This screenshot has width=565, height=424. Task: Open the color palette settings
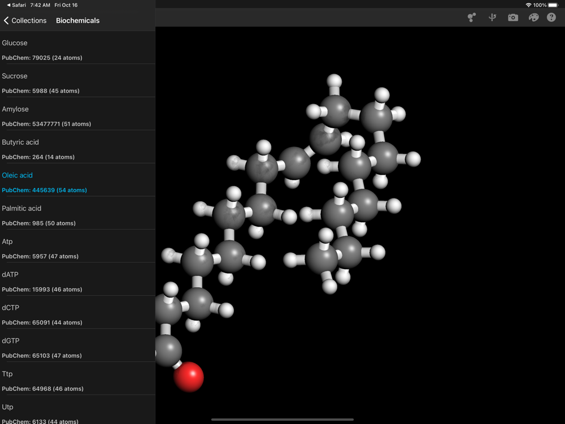tap(533, 18)
